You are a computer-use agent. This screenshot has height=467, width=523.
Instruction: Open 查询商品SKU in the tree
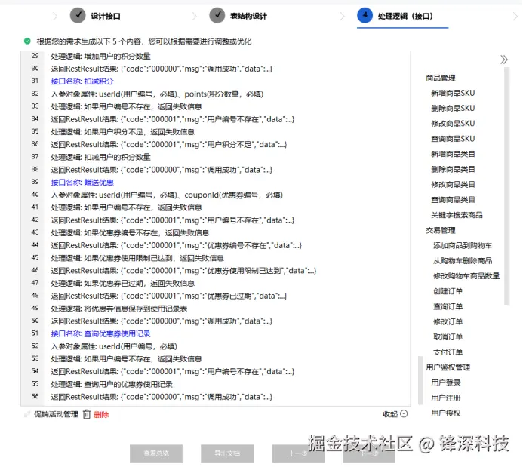[453, 139]
